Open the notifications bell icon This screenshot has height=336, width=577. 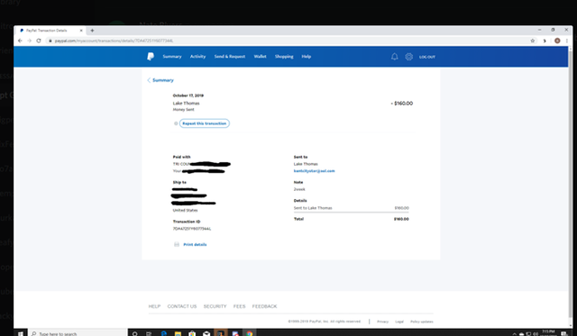point(394,57)
